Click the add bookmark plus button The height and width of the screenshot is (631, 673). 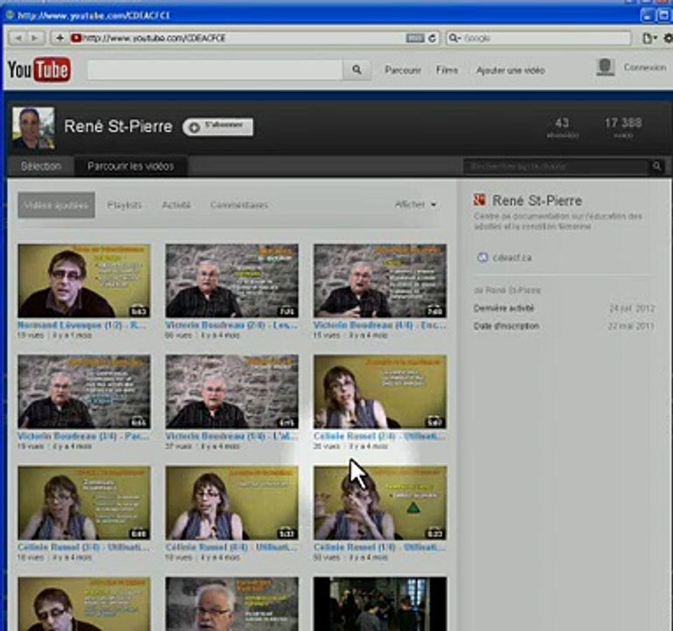pyautogui.click(x=60, y=38)
